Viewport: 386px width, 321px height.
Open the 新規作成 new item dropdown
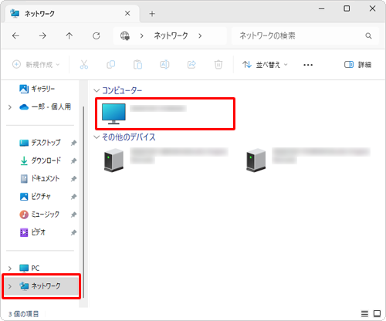36,65
